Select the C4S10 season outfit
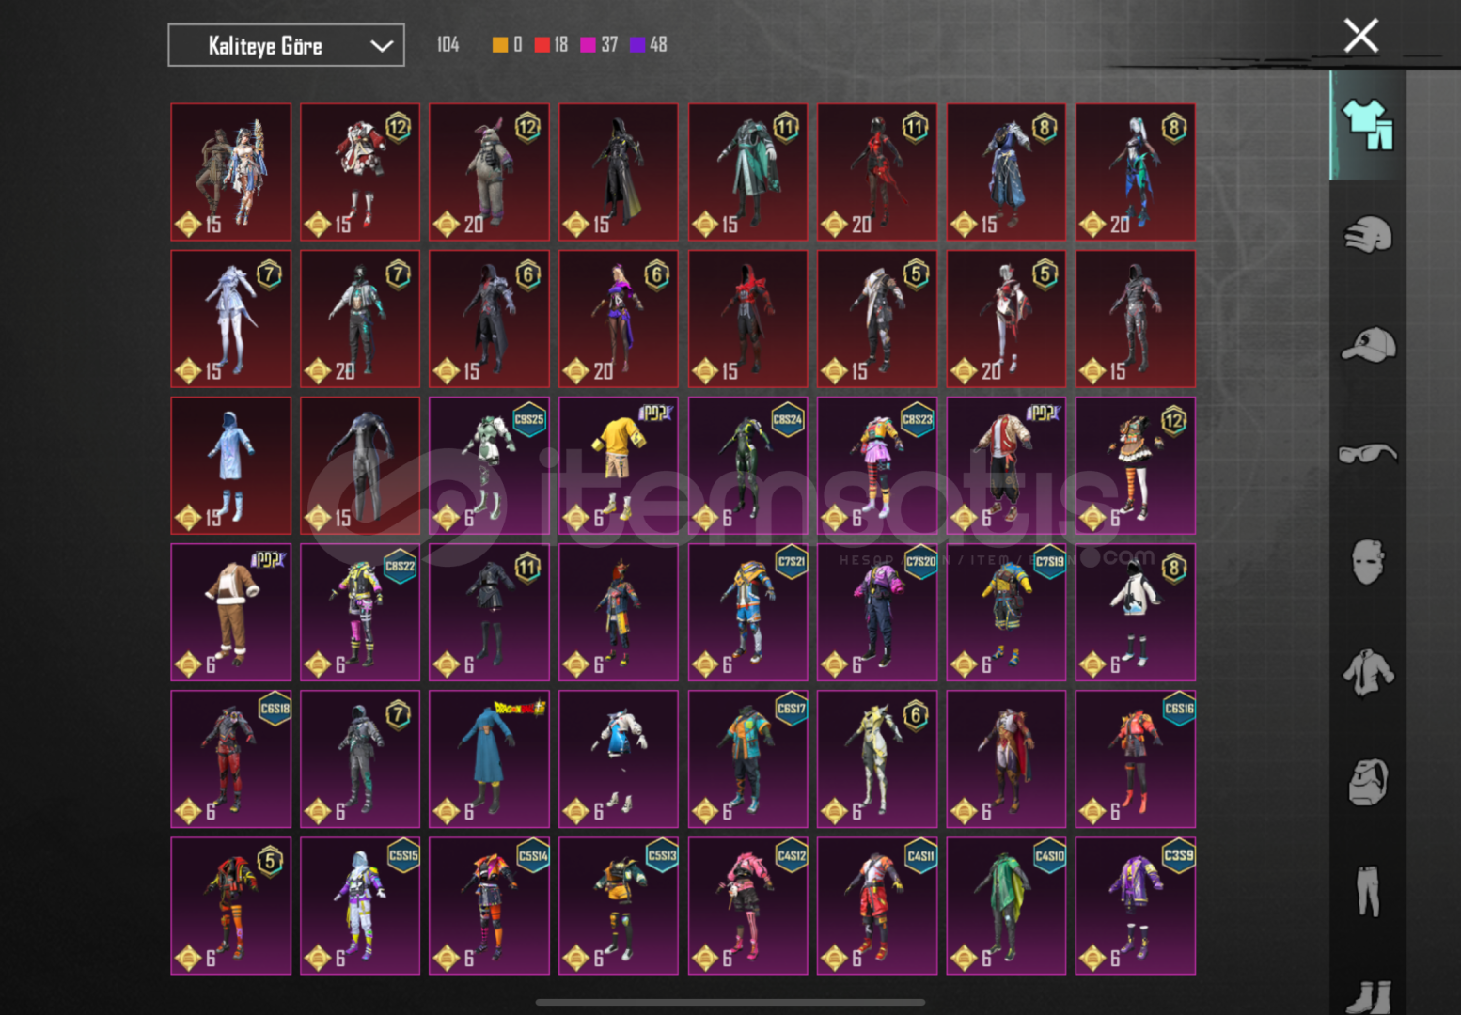This screenshot has width=1461, height=1015. [1006, 905]
